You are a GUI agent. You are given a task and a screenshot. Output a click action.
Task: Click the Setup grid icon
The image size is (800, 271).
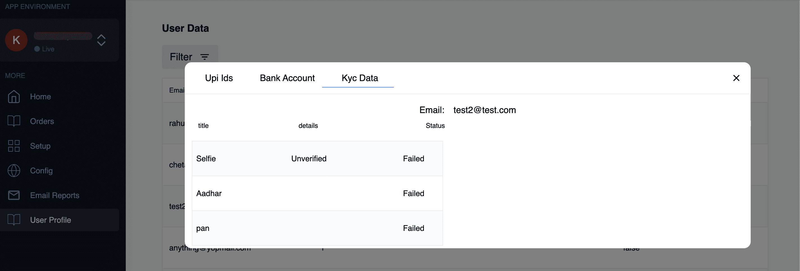coord(14,146)
